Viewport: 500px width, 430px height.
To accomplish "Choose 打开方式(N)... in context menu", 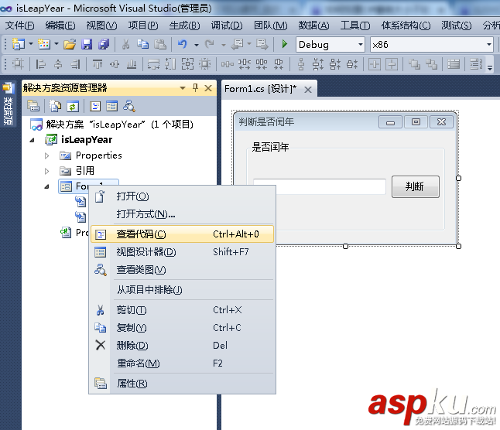I will [182, 214].
